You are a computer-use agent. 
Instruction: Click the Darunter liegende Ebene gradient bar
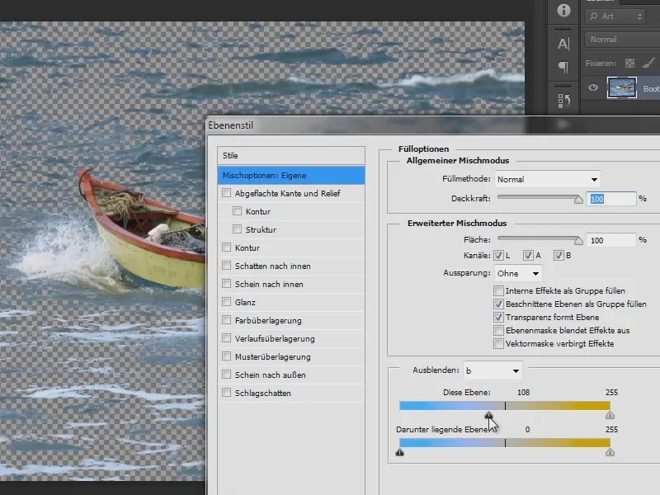pyautogui.click(x=505, y=443)
